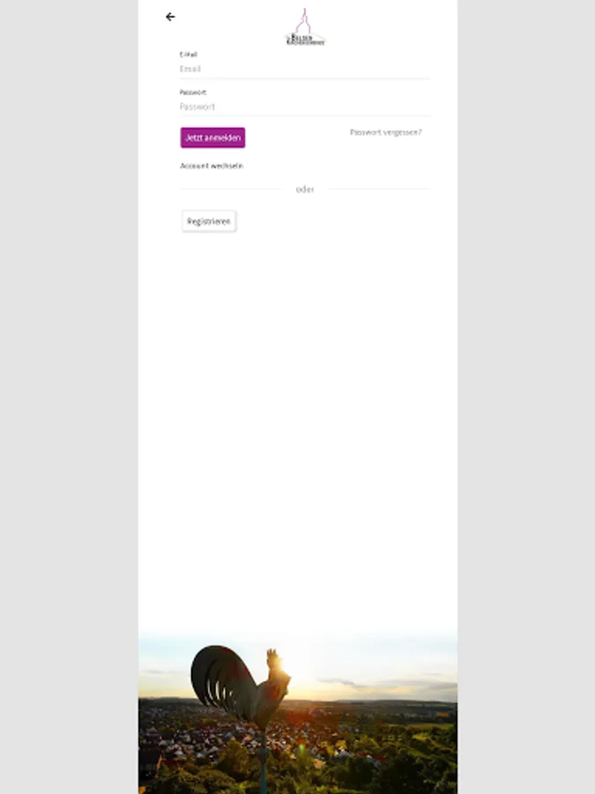Click the divider line left of 'oder'
The image size is (595, 794).
coord(231,189)
